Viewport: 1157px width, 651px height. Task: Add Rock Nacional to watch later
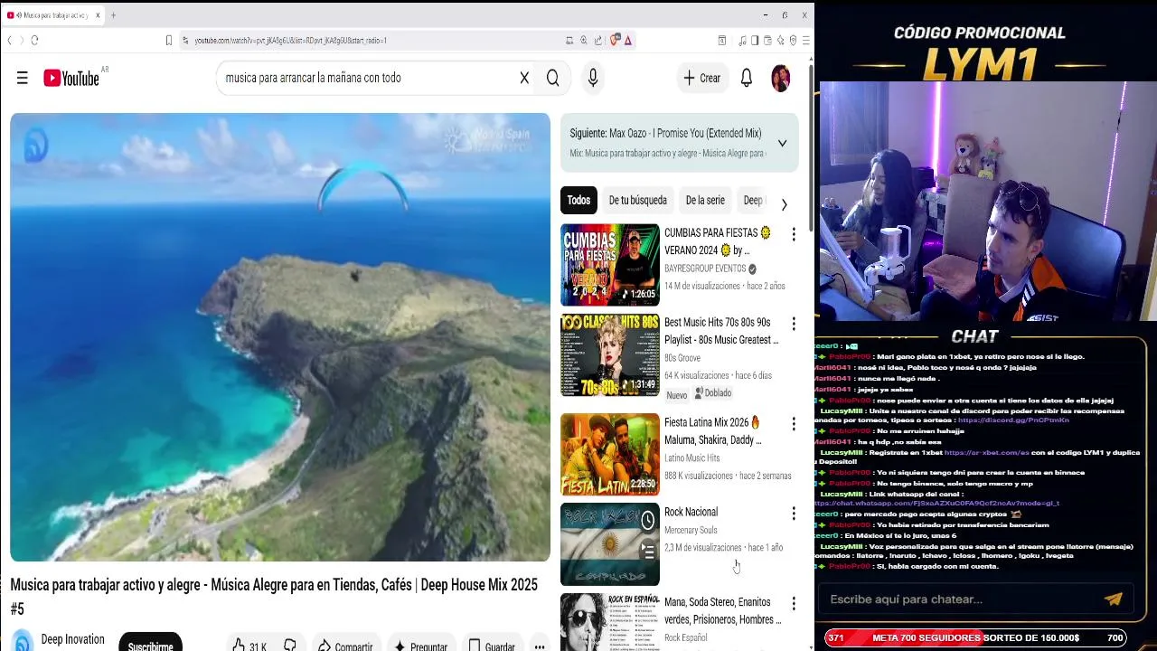point(648,520)
